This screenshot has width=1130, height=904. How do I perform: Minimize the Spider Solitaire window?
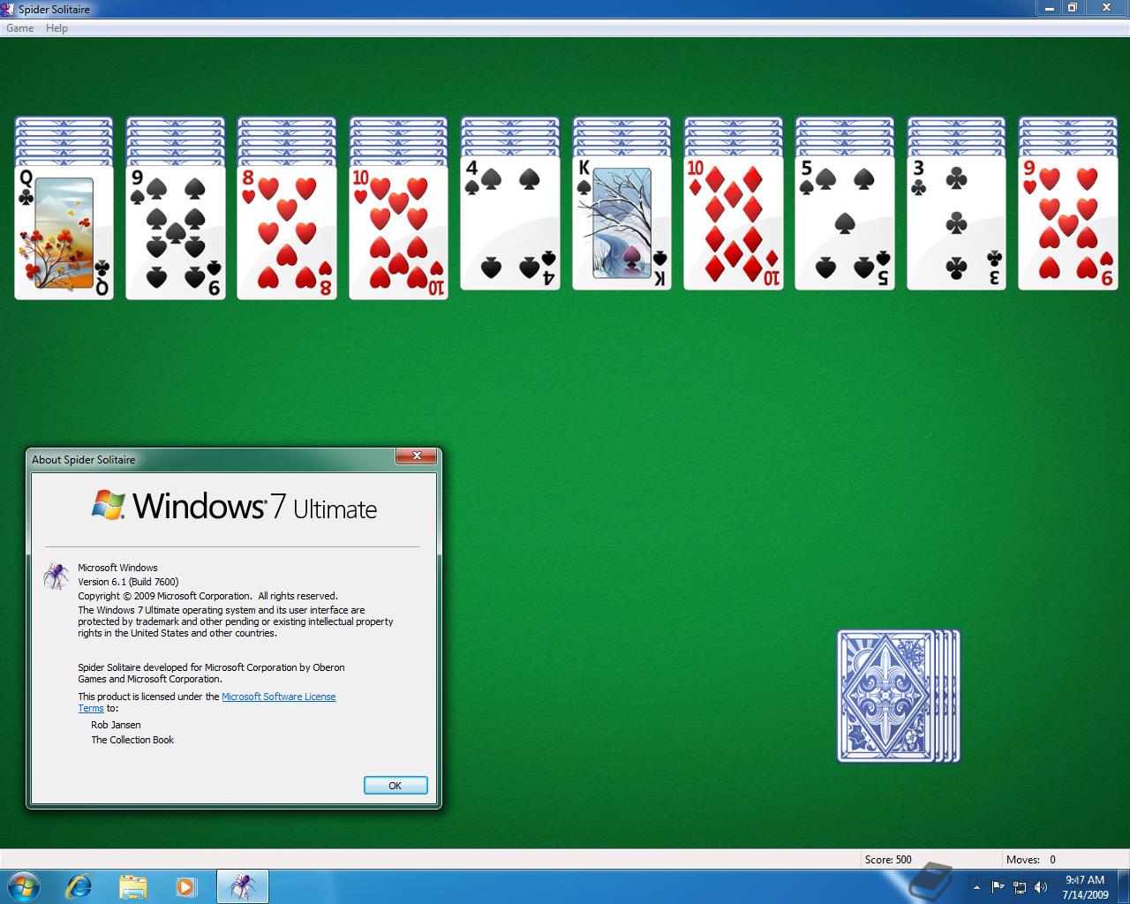click(x=1048, y=7)
